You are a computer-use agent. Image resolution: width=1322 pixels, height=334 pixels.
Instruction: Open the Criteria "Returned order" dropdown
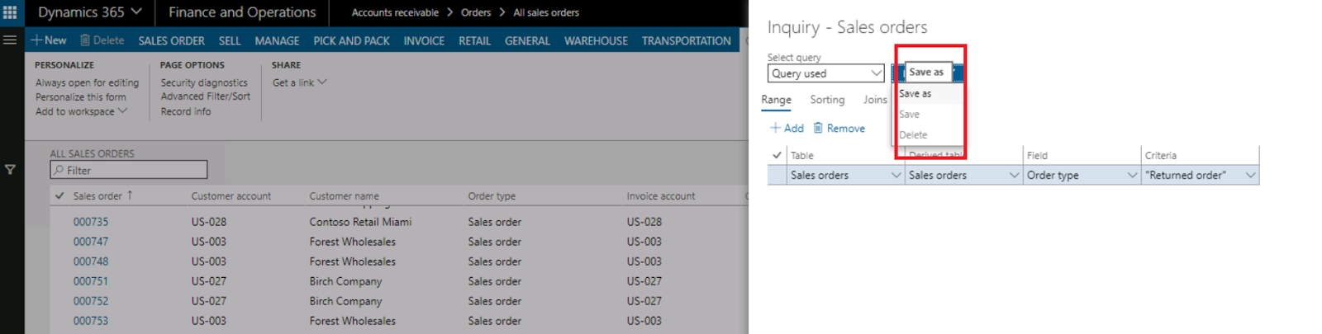click(1250, 175)
